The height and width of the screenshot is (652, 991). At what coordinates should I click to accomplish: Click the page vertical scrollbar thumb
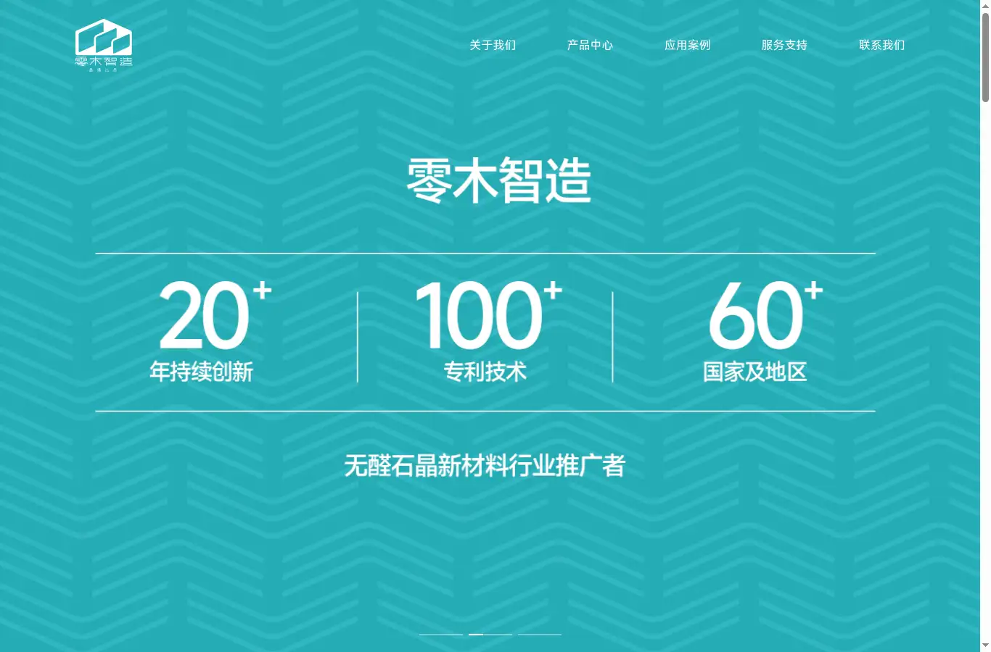pyautogui.click(x=985, y=57)
